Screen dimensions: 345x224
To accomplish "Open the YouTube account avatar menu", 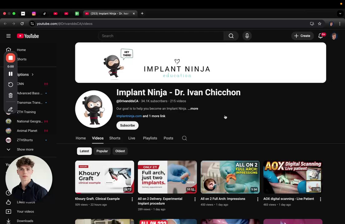I will [334, 36].
